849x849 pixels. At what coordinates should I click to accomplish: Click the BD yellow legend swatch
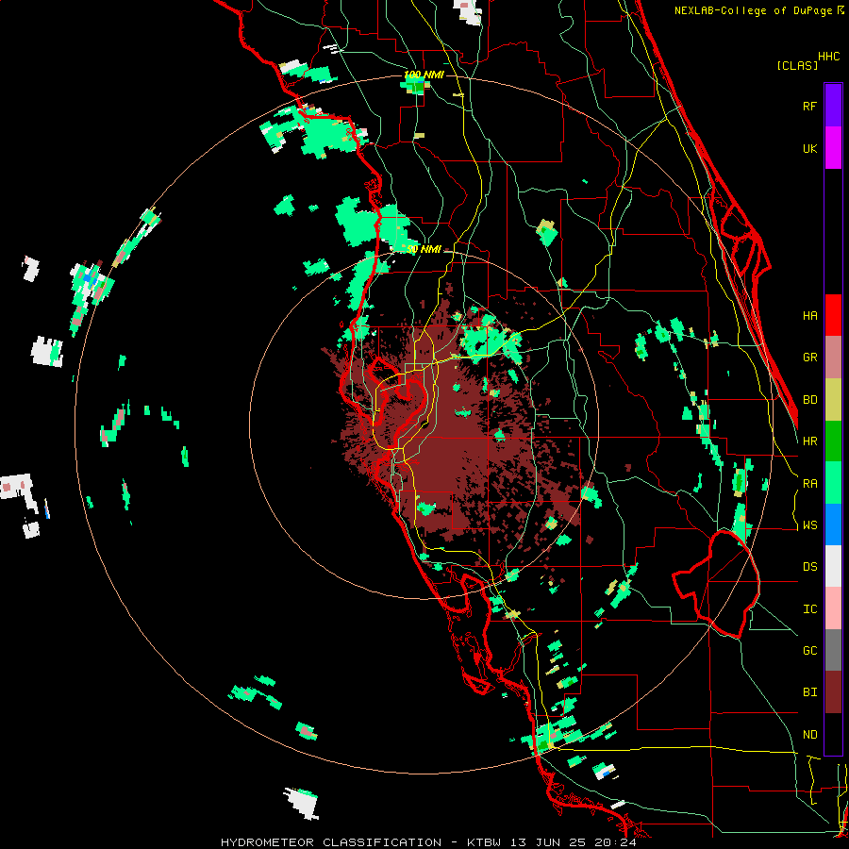[833, 400]
